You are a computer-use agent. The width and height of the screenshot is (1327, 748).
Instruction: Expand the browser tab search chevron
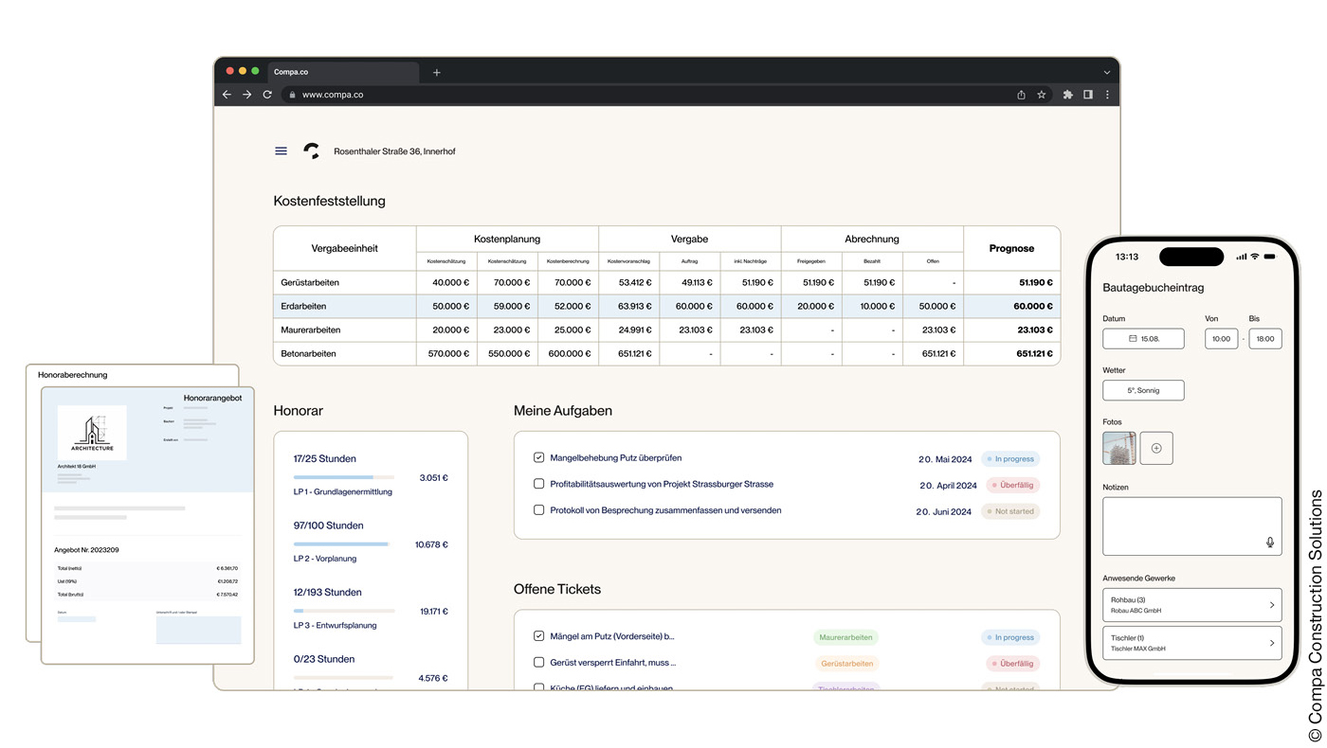tap(1106, 72)
